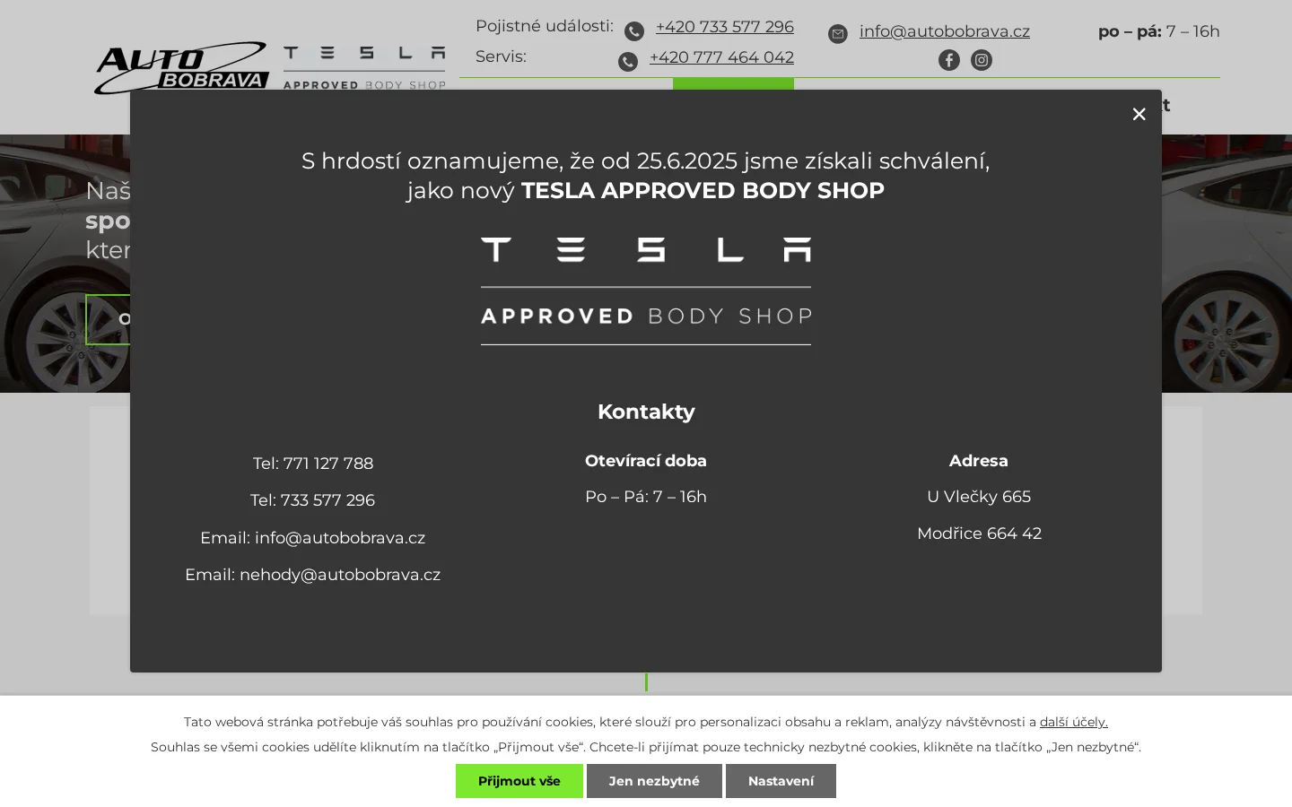Click the Tesla Approved Body Shop header logo
This screenshot has width=1292, height=807.
[364, 68]
